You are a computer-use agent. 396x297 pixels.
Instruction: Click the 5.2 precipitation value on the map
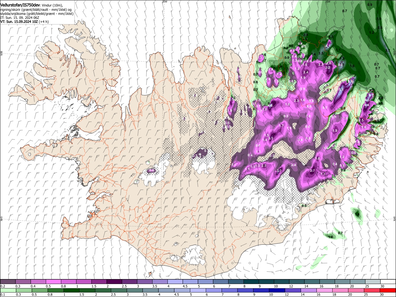341,90
